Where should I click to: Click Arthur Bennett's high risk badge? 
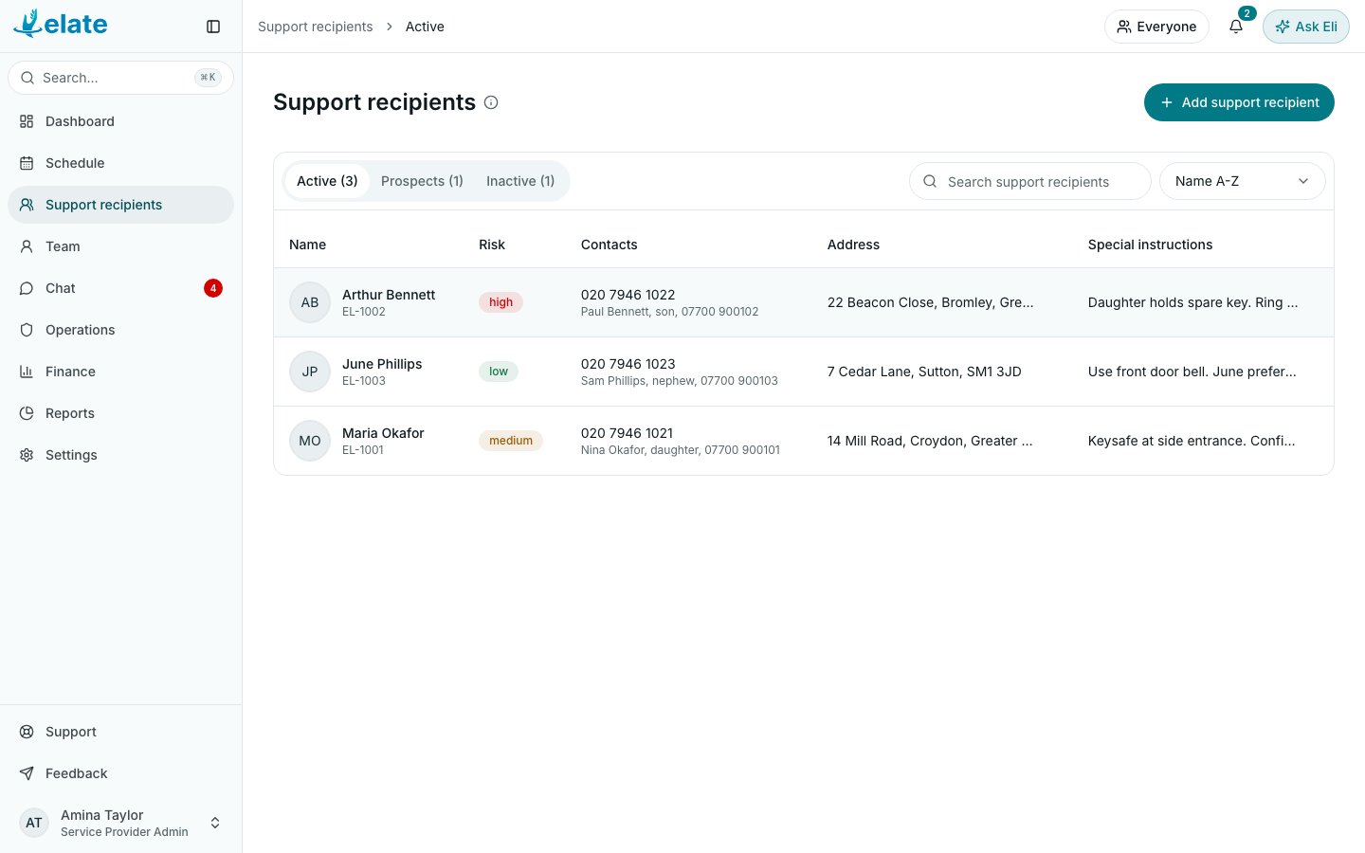coord(500,302)
